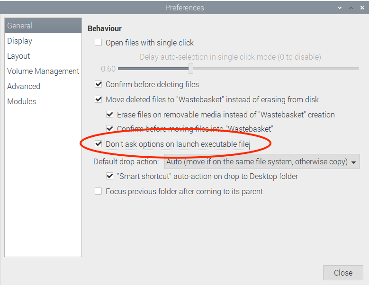Toggle Confirm before moving files into Wastebasket

coord(110,128)
